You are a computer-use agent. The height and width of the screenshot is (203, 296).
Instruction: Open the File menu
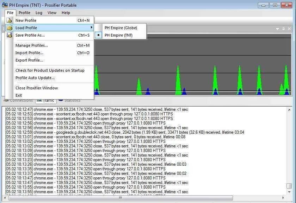click(10, 13)
